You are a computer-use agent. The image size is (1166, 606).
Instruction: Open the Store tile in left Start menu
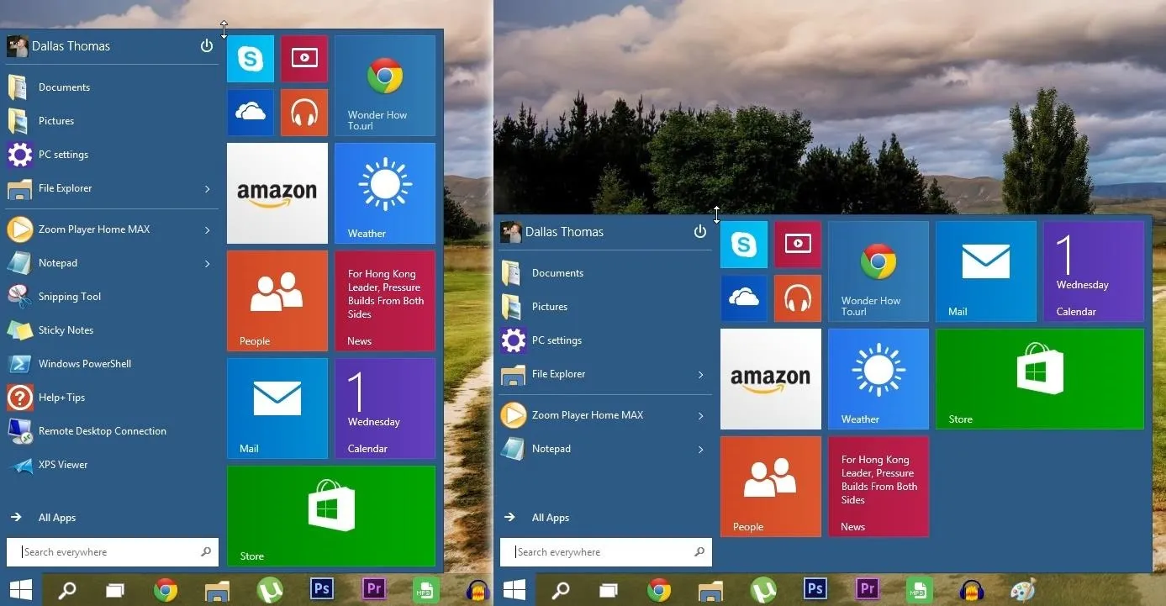point(331,516)
